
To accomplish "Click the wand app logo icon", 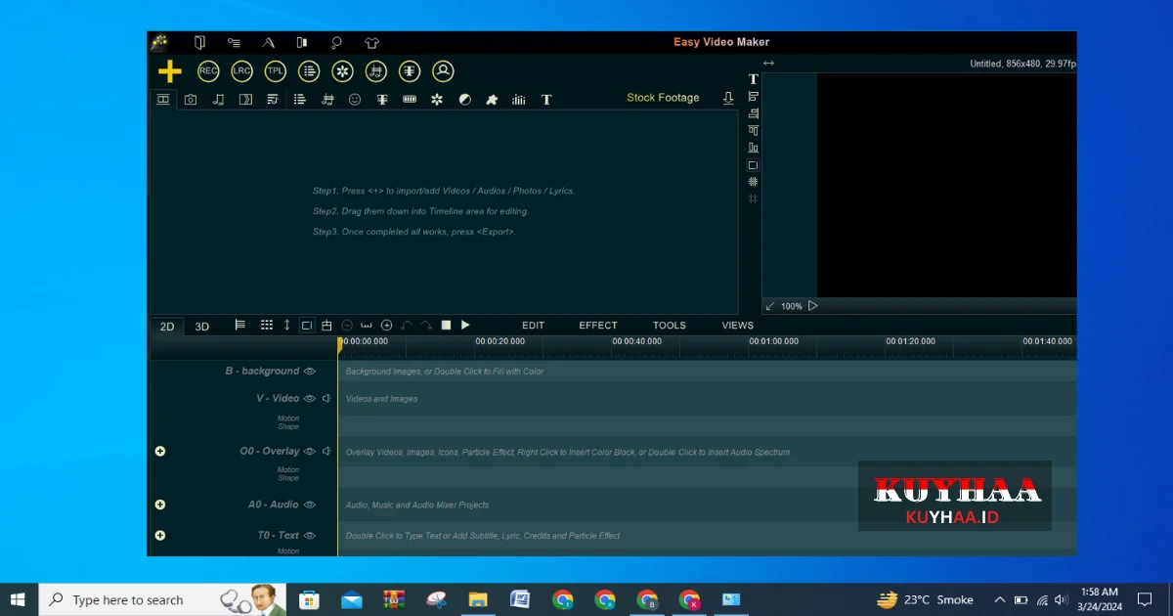I will pyautogui.click(x=159, y=42).
